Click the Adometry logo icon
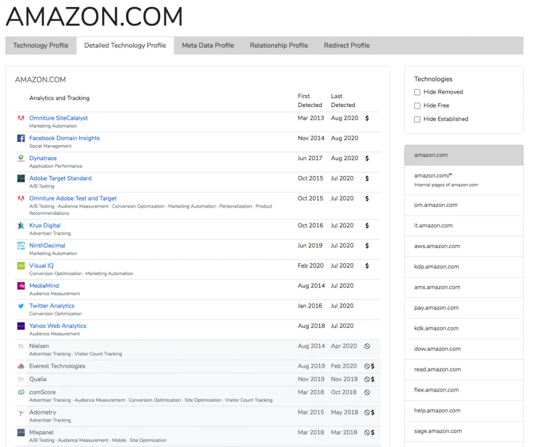This screenshot has height=447, width=545. [21, 412]
